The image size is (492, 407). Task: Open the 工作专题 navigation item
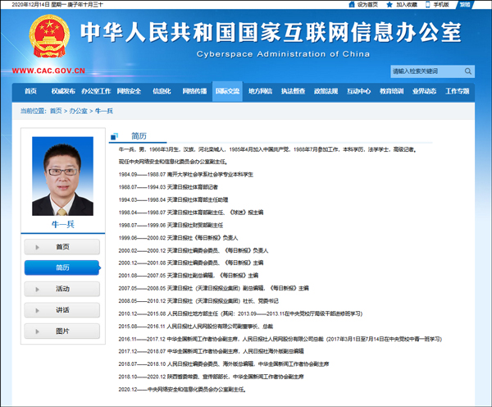[x=458, y=91]
